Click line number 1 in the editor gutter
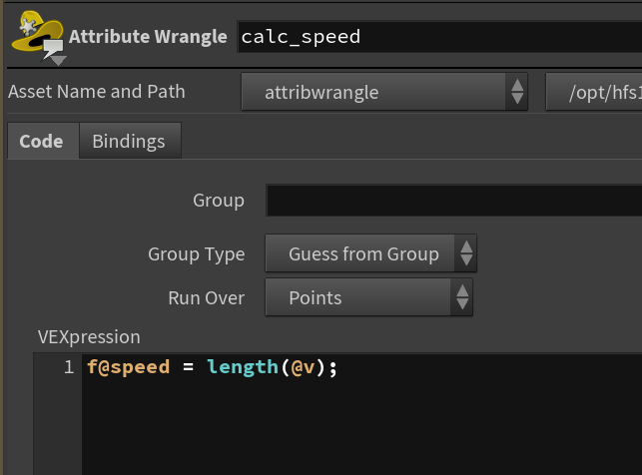Image resolution: width=642 pixels, height=475 pixels. coord(69,366)
